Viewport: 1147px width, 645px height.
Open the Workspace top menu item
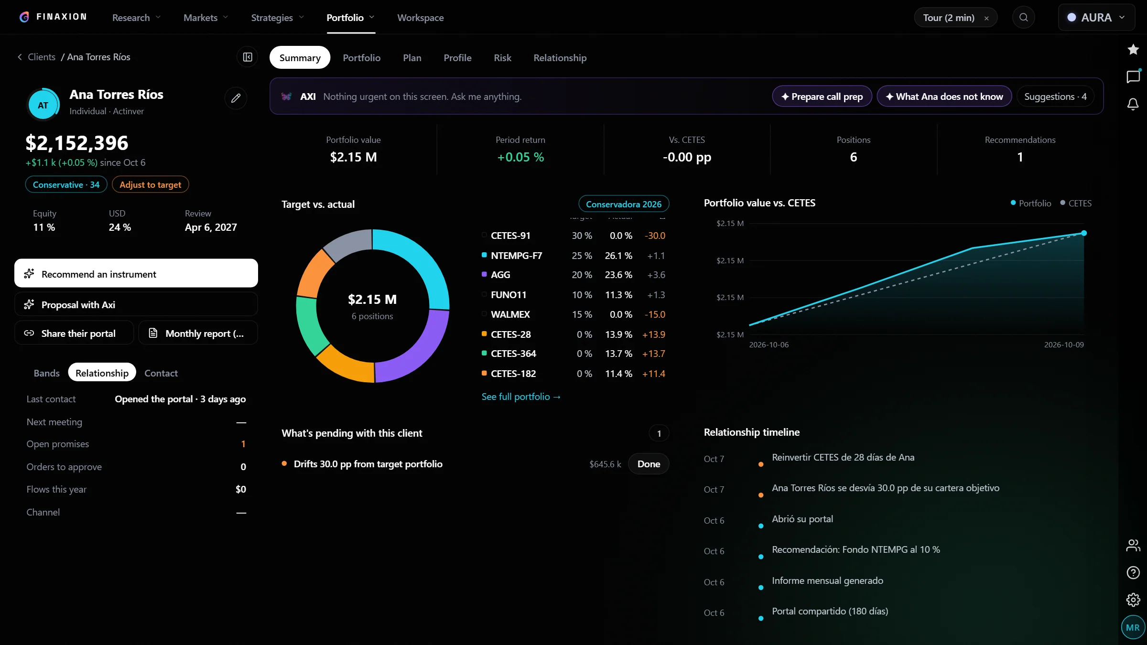421,18
